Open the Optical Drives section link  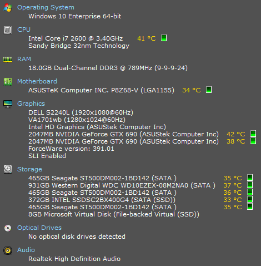(39, 228)
